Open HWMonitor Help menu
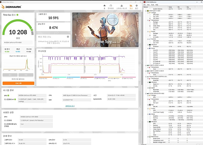Viewport: 203px width, 145px height. pos(157,5)
